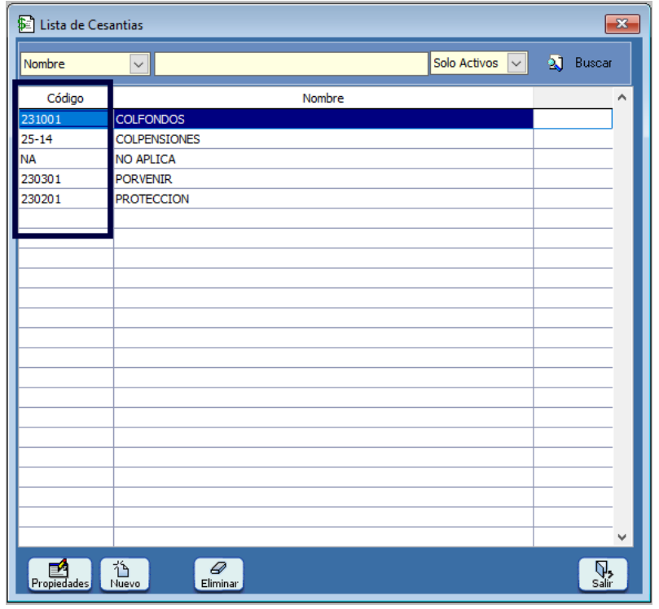Open the Solo Activos filter dropdown

(516, 64)
